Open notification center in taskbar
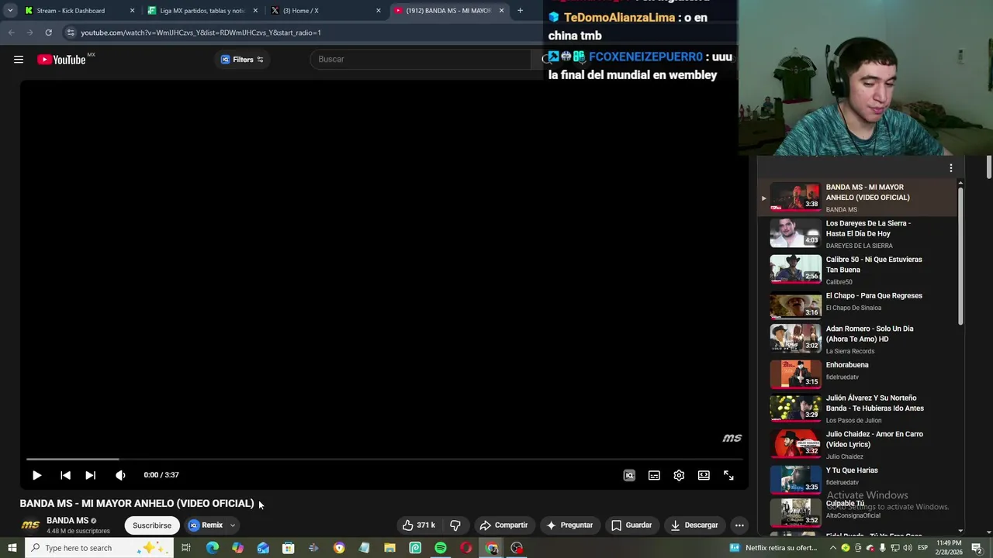This screenshot has width=993, height=558. (x=977, y=548)
